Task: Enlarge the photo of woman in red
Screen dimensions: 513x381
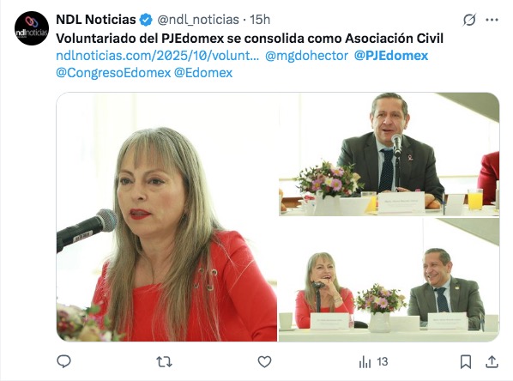Action: (x=167, y=217)
